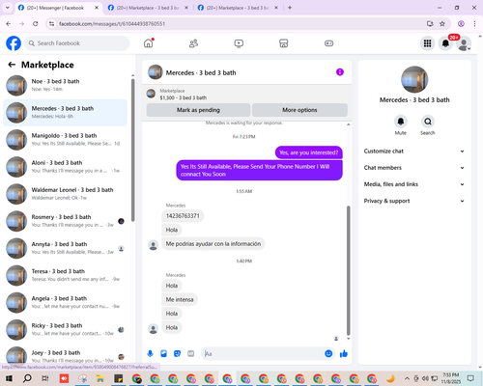Expand Customize chat section

[414, 152]
